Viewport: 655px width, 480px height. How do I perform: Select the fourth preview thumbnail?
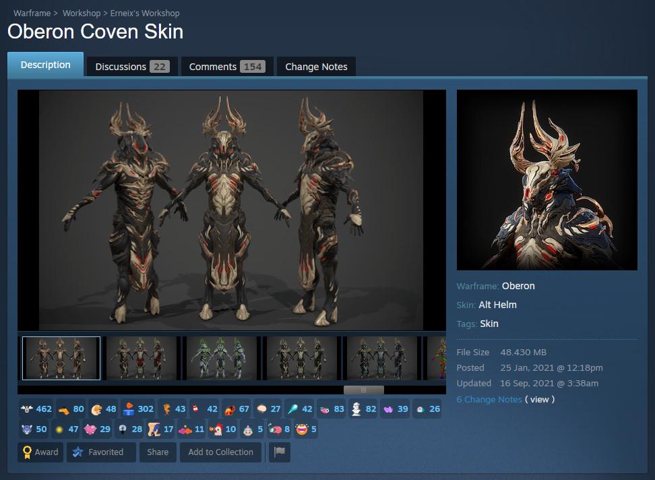click(302, 358)
